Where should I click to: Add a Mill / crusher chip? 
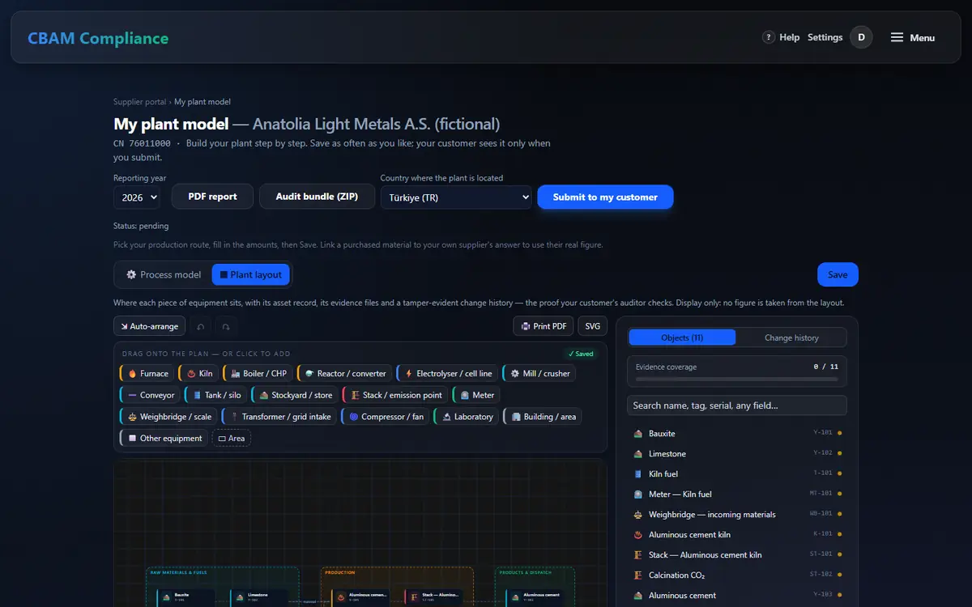tap(539, 374)
